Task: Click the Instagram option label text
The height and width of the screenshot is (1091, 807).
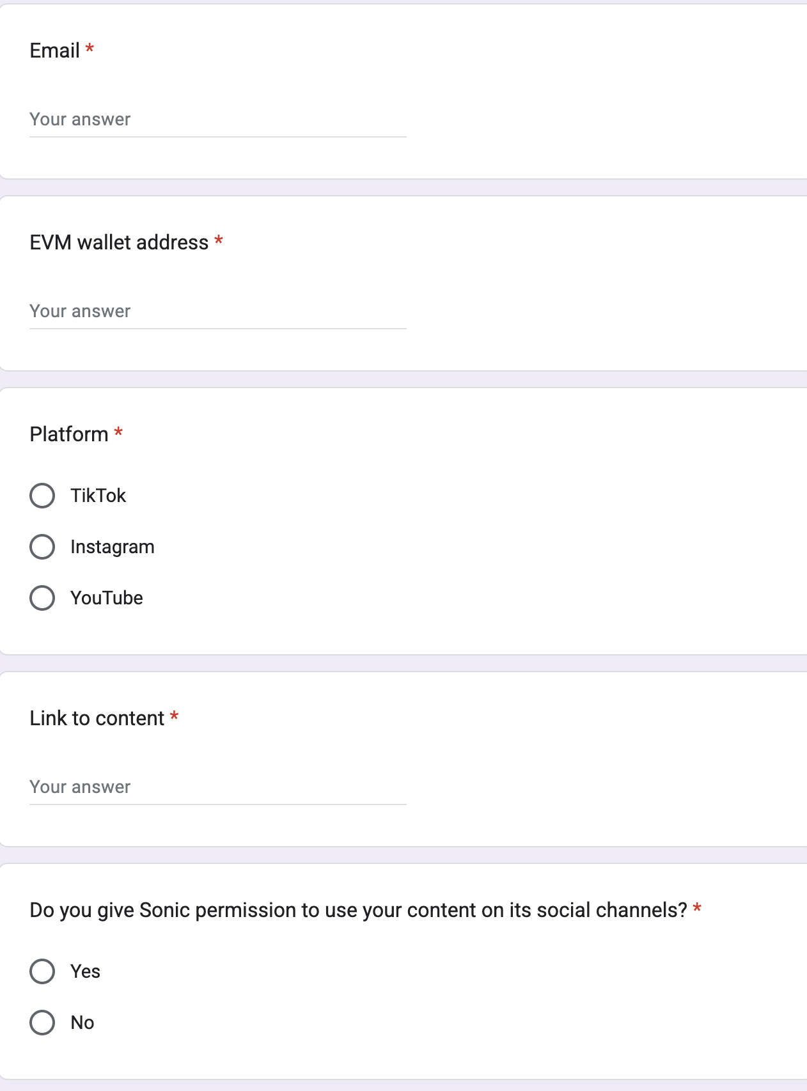Action: pyautogui.click(x=113, y=547)
